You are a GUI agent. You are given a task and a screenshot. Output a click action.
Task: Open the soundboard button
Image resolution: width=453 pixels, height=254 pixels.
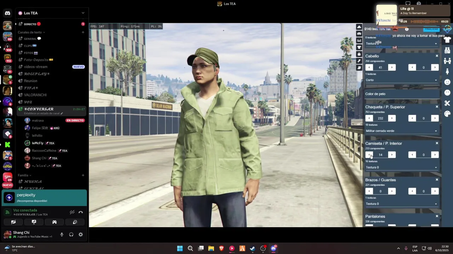(75, 222)
